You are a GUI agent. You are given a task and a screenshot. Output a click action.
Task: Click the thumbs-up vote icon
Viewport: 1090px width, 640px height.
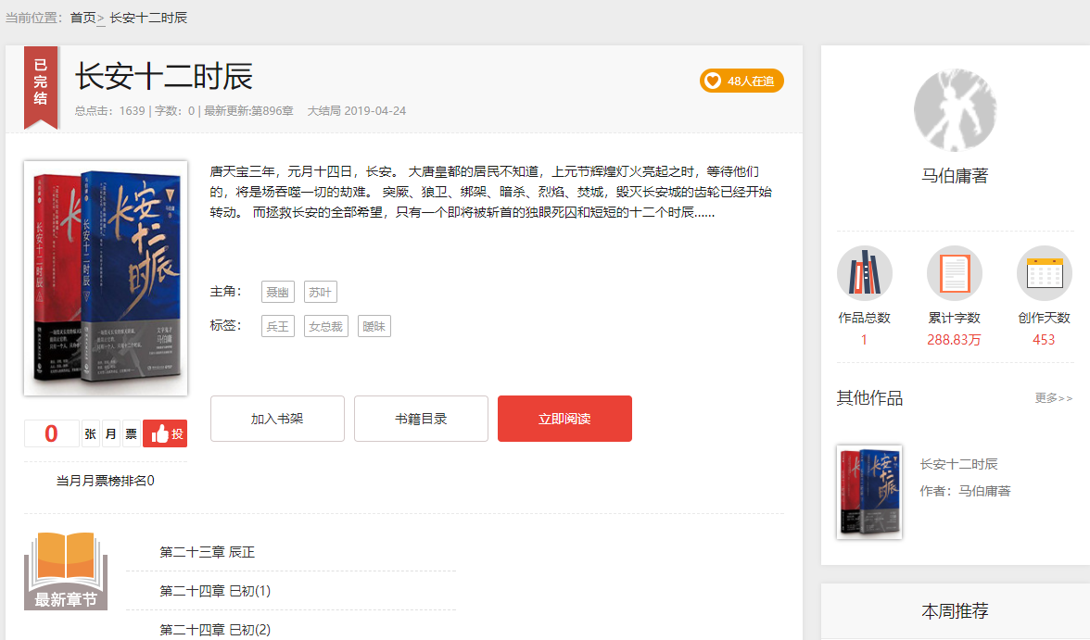pos(159,433)
